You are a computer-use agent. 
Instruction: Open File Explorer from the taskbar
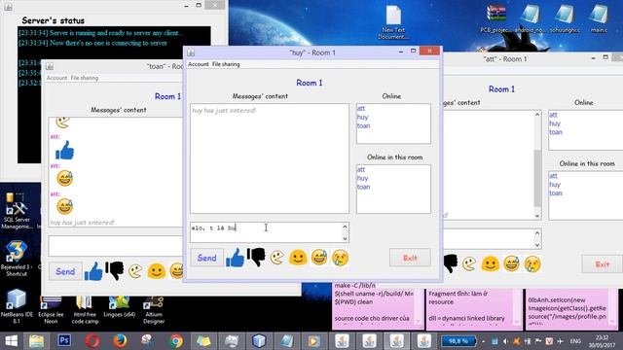click(x=36, y=340)
